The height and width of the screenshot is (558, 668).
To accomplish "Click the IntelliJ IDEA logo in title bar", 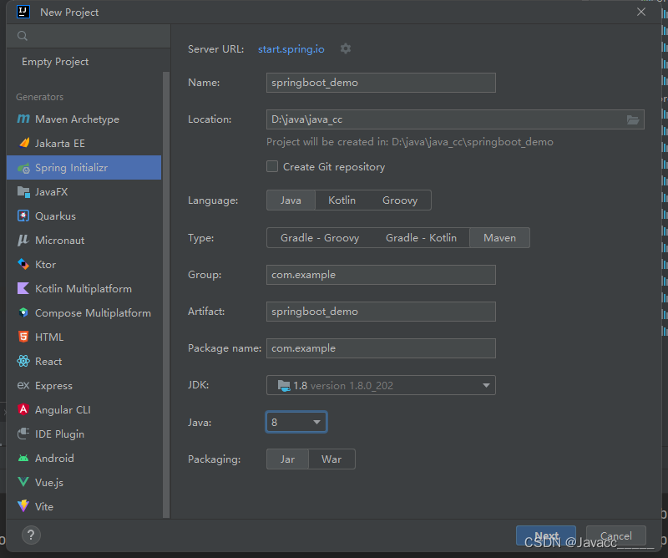I will [23, 12].
